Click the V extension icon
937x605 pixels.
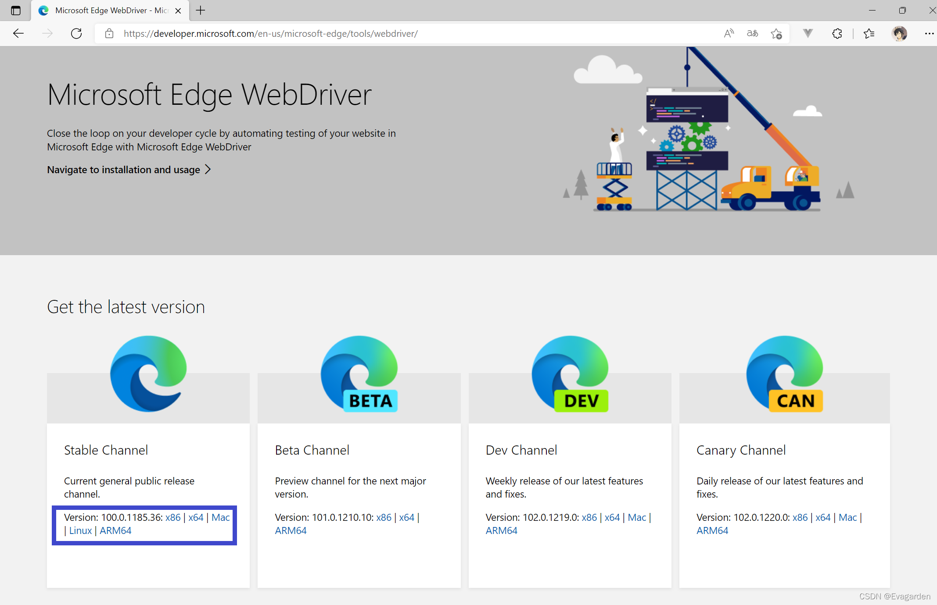click(x=808, y=33)
